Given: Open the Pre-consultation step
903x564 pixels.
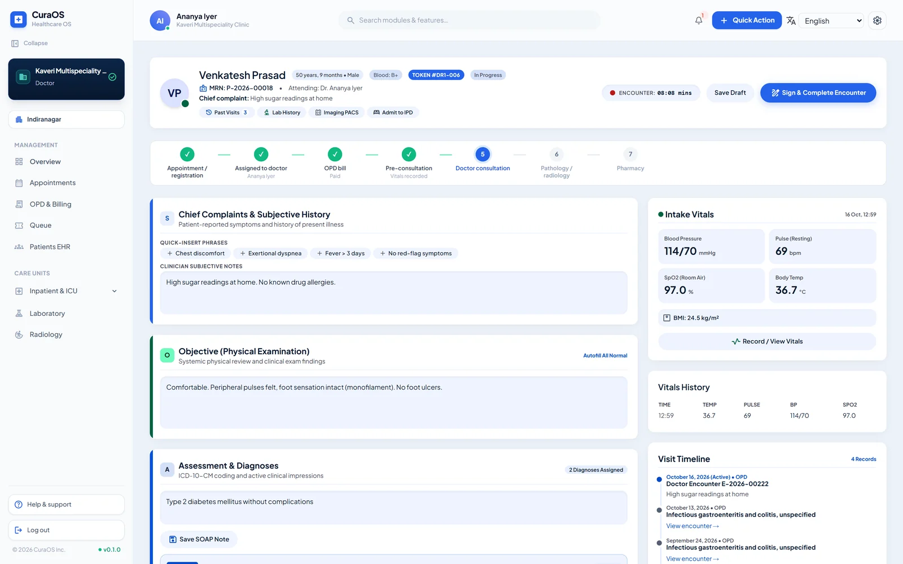Looking at the screenshot, I should (x=409, y=164).
